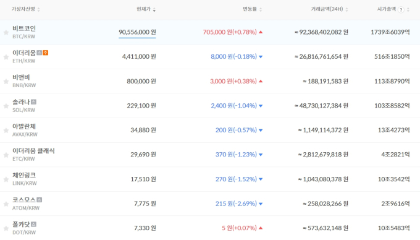Screen dimensions: 420x240
Task: Sort by 변동률 column arrow
Action: [x=261, y=10]
